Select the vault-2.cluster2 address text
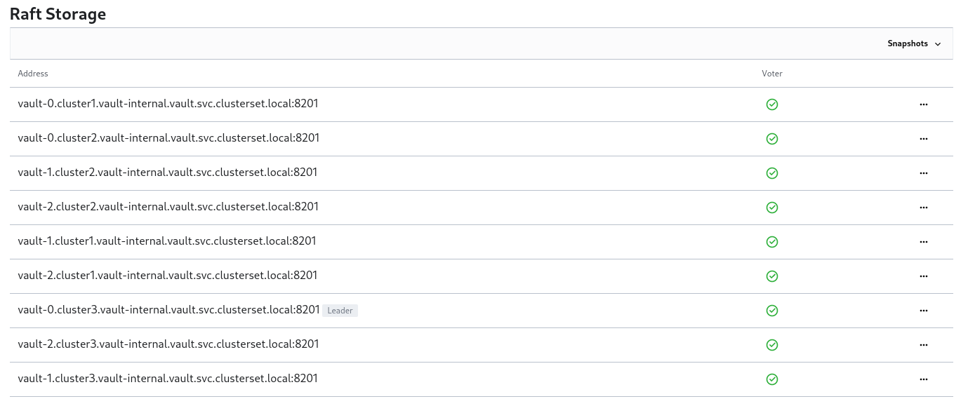This screenshot has width=968, height=406. click(168, 207)
